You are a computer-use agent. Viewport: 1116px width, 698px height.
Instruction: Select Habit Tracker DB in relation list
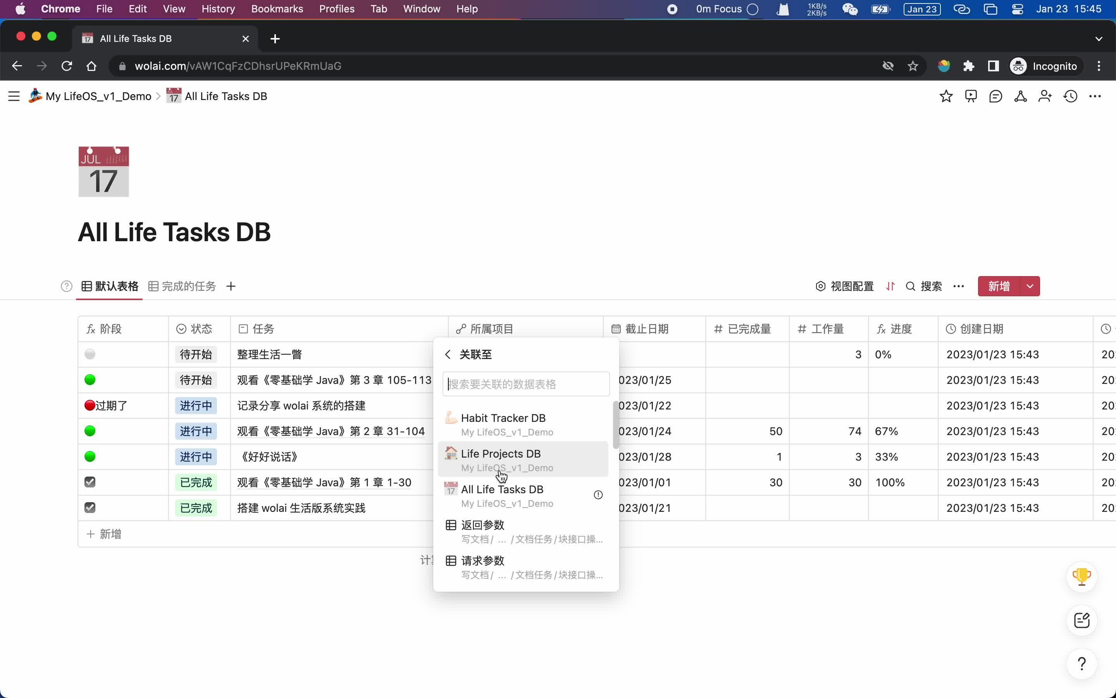tap(523, 424)
